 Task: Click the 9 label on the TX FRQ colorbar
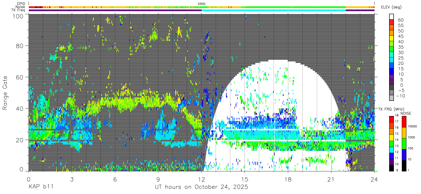pyautogui.click(x=397, y=170)
